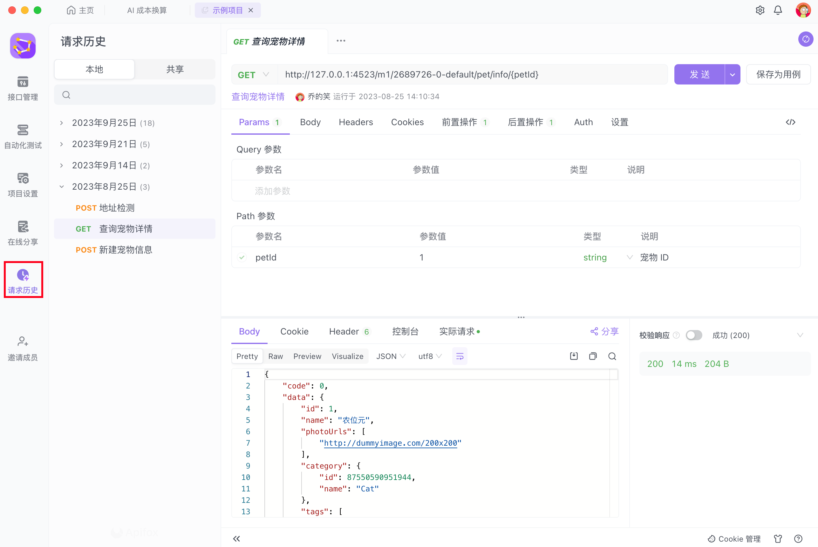The height and width of the screenshot is (547, 818).
Task: Click the 查询宠物详情 link below URL
Action: [258, 97]
